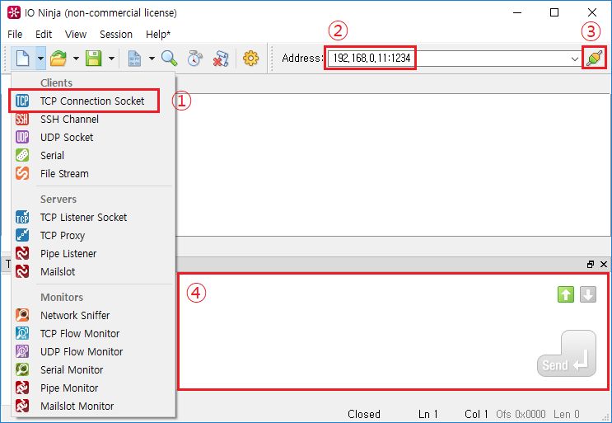The height and width of the screenshot is (423, 612).
Task: Click the Pipe Monitor icon
Action: click(22, 388)
